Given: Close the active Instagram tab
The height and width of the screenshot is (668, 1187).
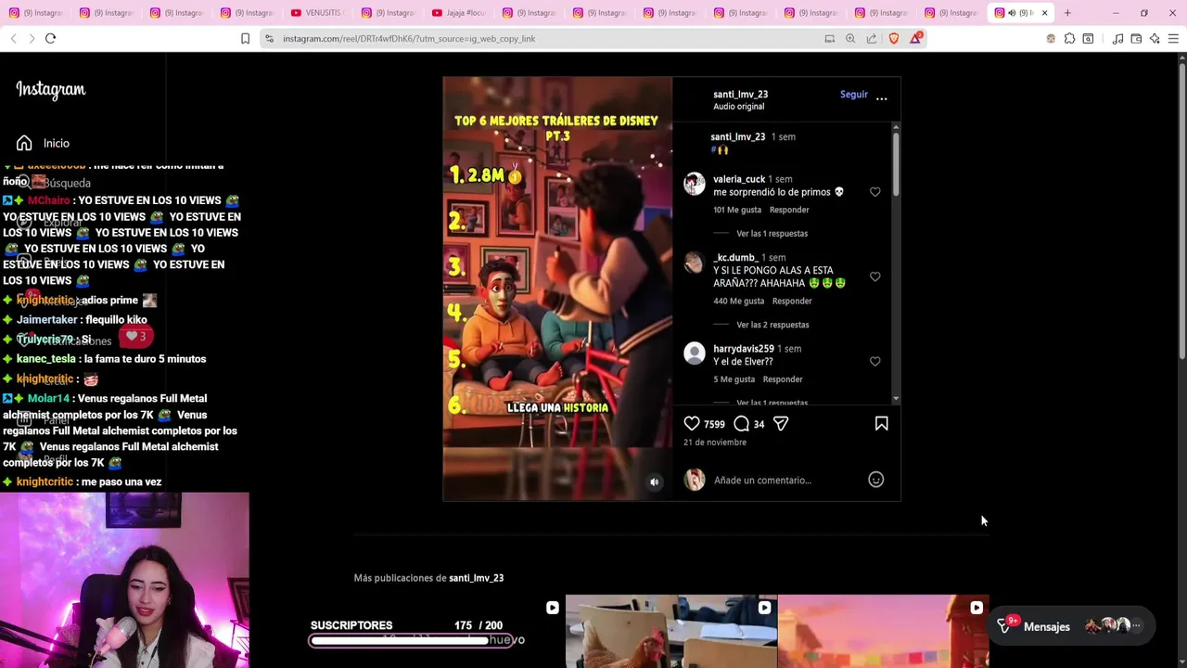Looking at the screenshot, I should pyautogui.click(x=1044, y=13).
